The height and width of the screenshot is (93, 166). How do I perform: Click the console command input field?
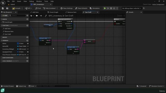(53, 86)
